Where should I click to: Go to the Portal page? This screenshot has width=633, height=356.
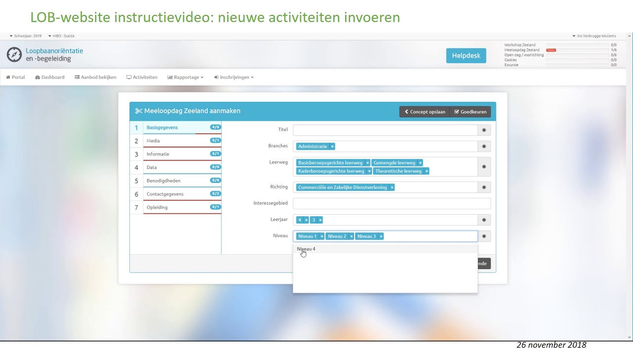point(15,77)
